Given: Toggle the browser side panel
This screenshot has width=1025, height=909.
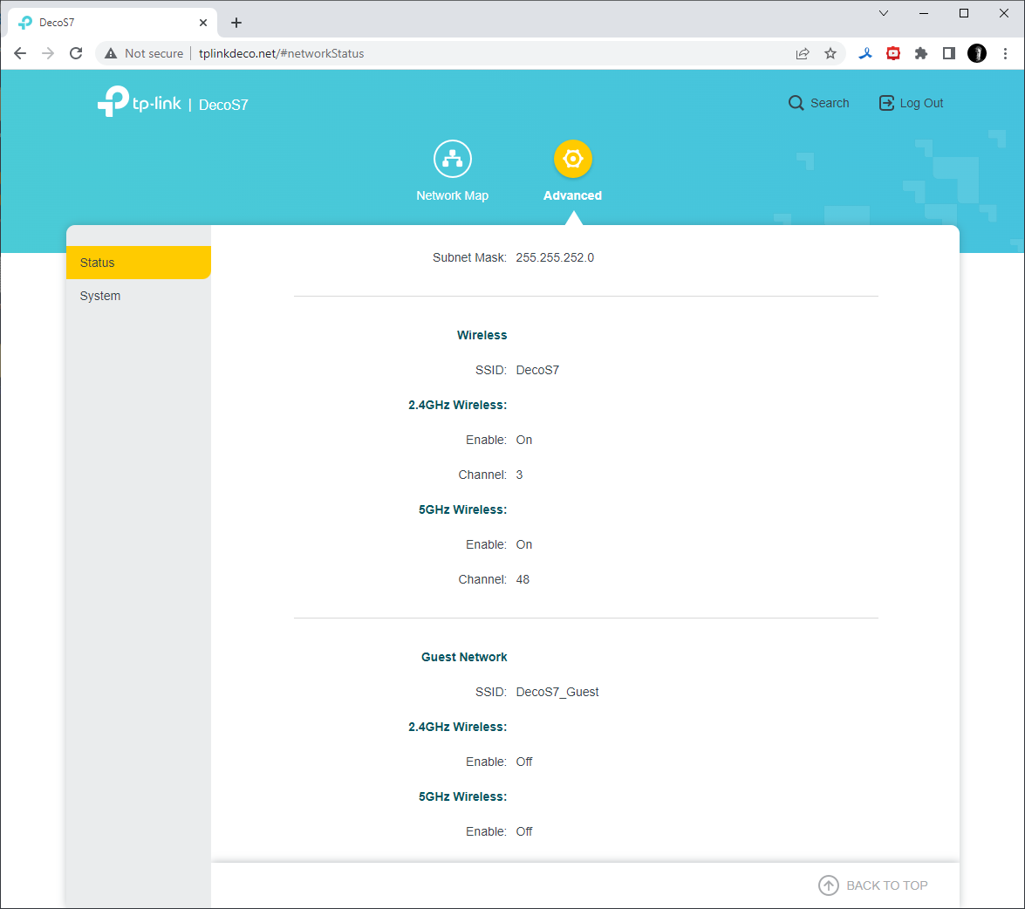Looking at the screenshot, I should (x=948, y=53).
